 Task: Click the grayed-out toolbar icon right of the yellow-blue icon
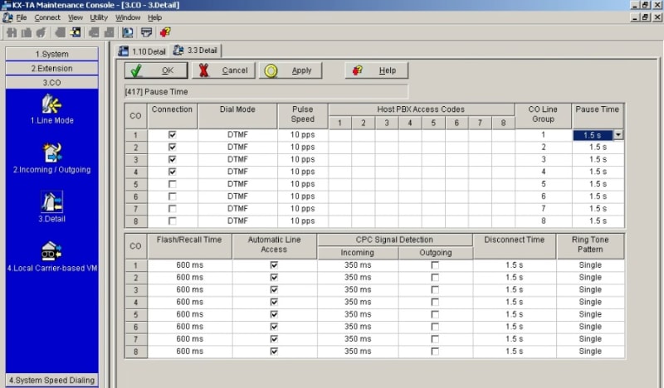94,32
